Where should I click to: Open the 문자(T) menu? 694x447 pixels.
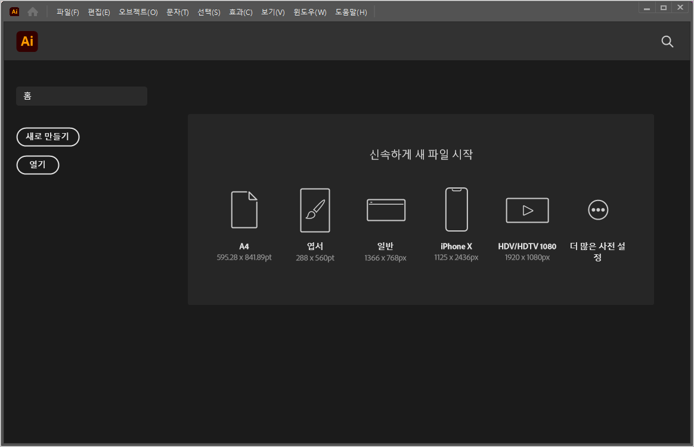click(177, 11)
